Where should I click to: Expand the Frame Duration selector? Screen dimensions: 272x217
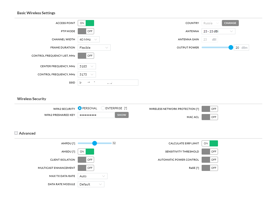click(x=94, y=47)
